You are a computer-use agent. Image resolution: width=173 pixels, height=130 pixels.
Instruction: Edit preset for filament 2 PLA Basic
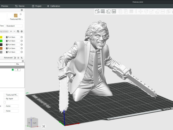pyautogui.click(x=22, y=37)
